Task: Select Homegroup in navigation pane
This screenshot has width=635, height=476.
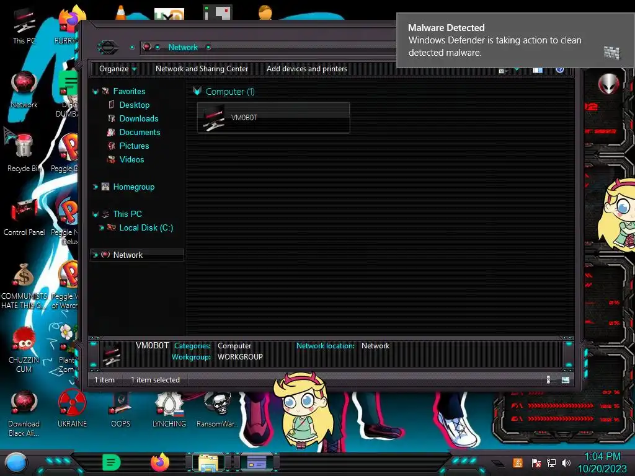Action: pos(134,187)
